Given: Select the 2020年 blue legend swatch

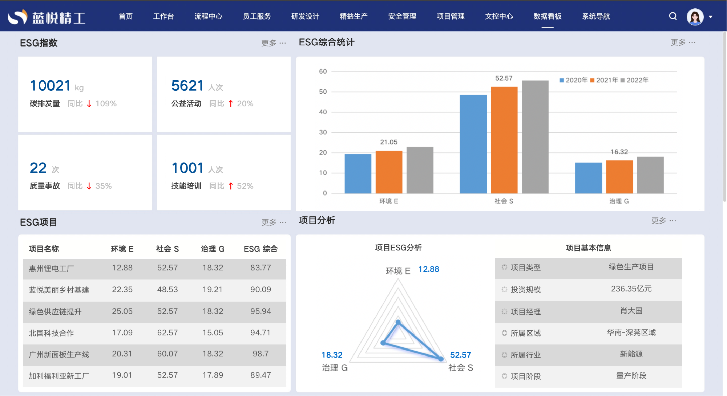Looking at the screenshot, I should coord(562,80).
